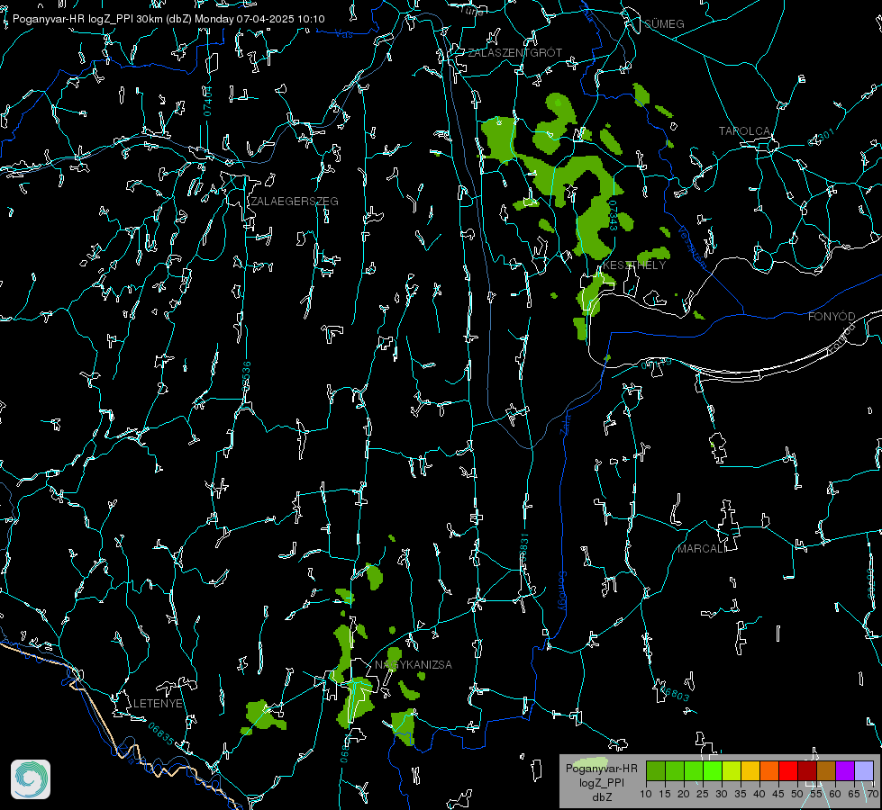Click the 07404 road number label

coord(208,101)
